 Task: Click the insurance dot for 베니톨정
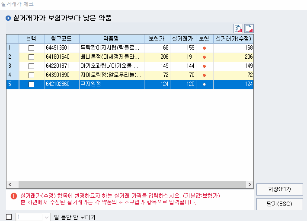pos(205,57)
